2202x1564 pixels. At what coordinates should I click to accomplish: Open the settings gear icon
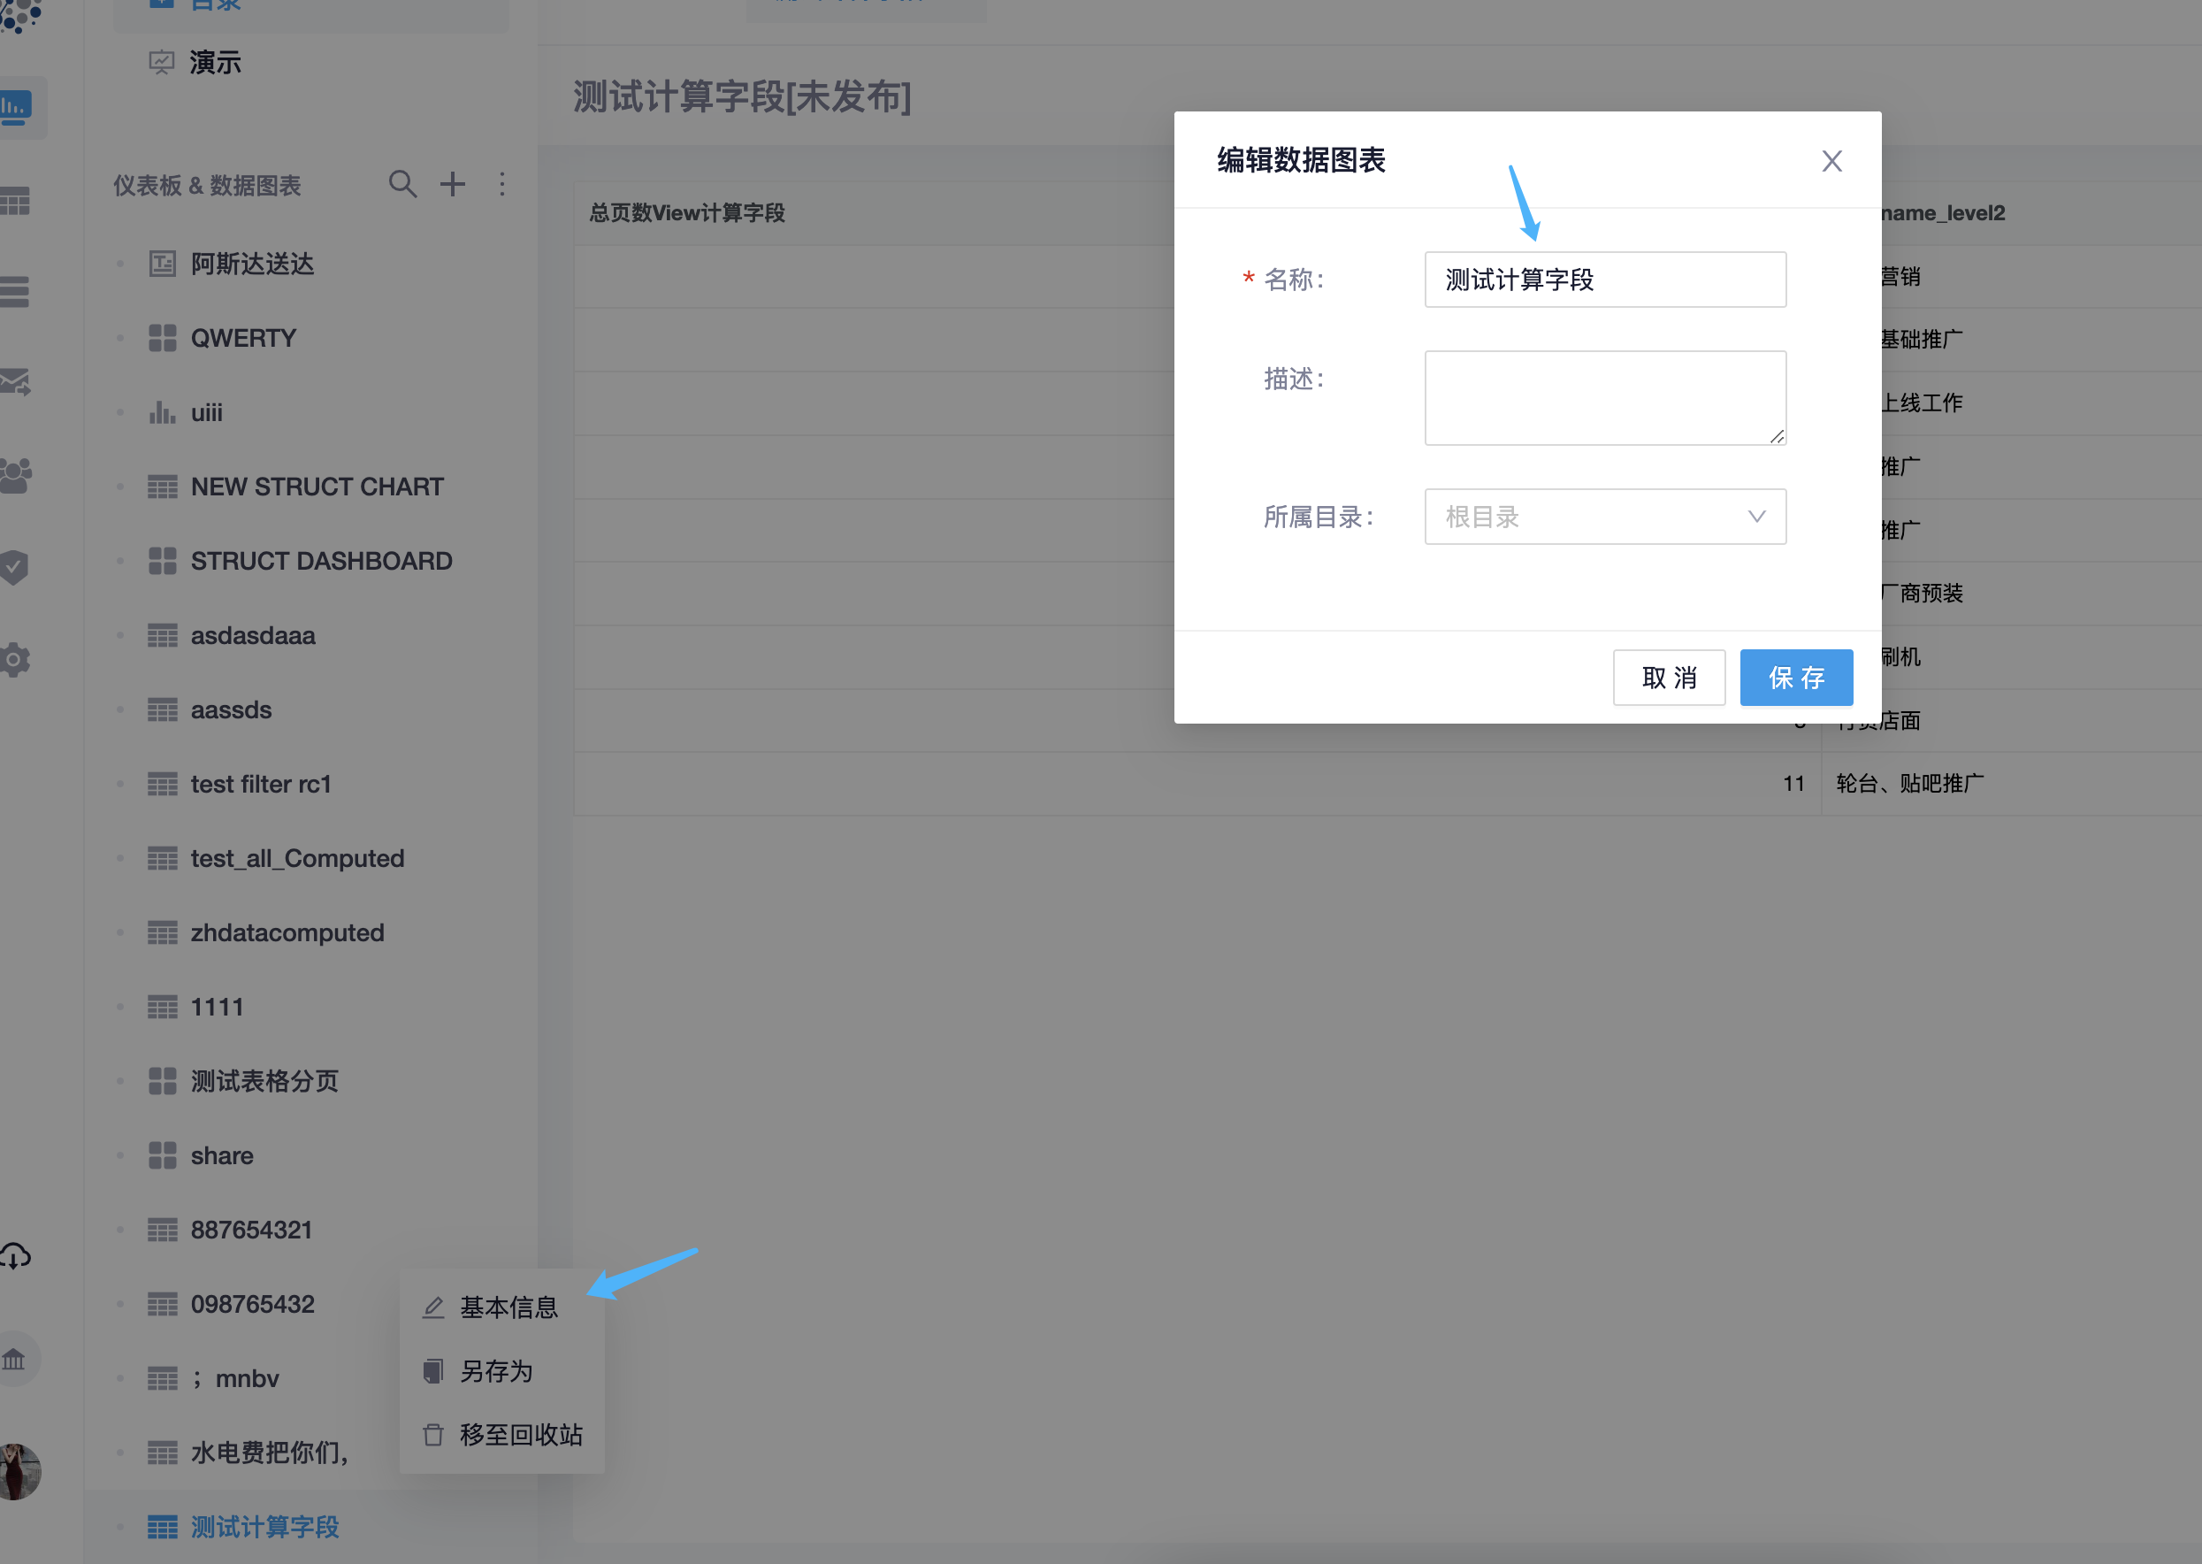click(x=15, y=659)
